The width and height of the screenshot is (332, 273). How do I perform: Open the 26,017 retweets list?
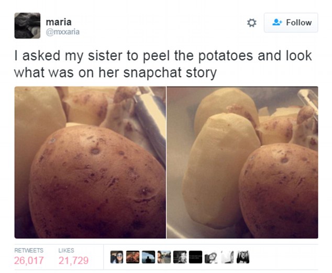29,260
